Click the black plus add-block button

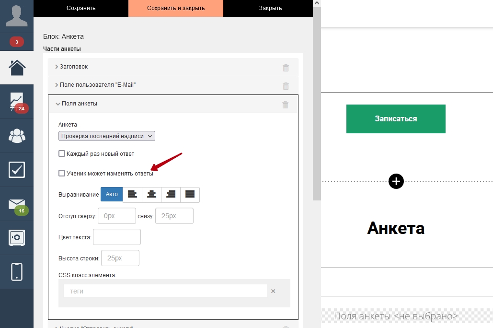tap(396, 181)
